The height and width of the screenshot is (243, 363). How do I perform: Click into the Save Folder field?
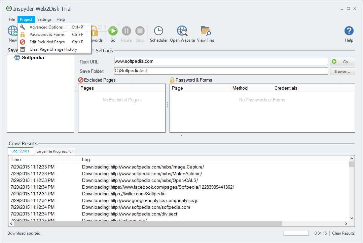pyautogui.click(x=221, y=71)
